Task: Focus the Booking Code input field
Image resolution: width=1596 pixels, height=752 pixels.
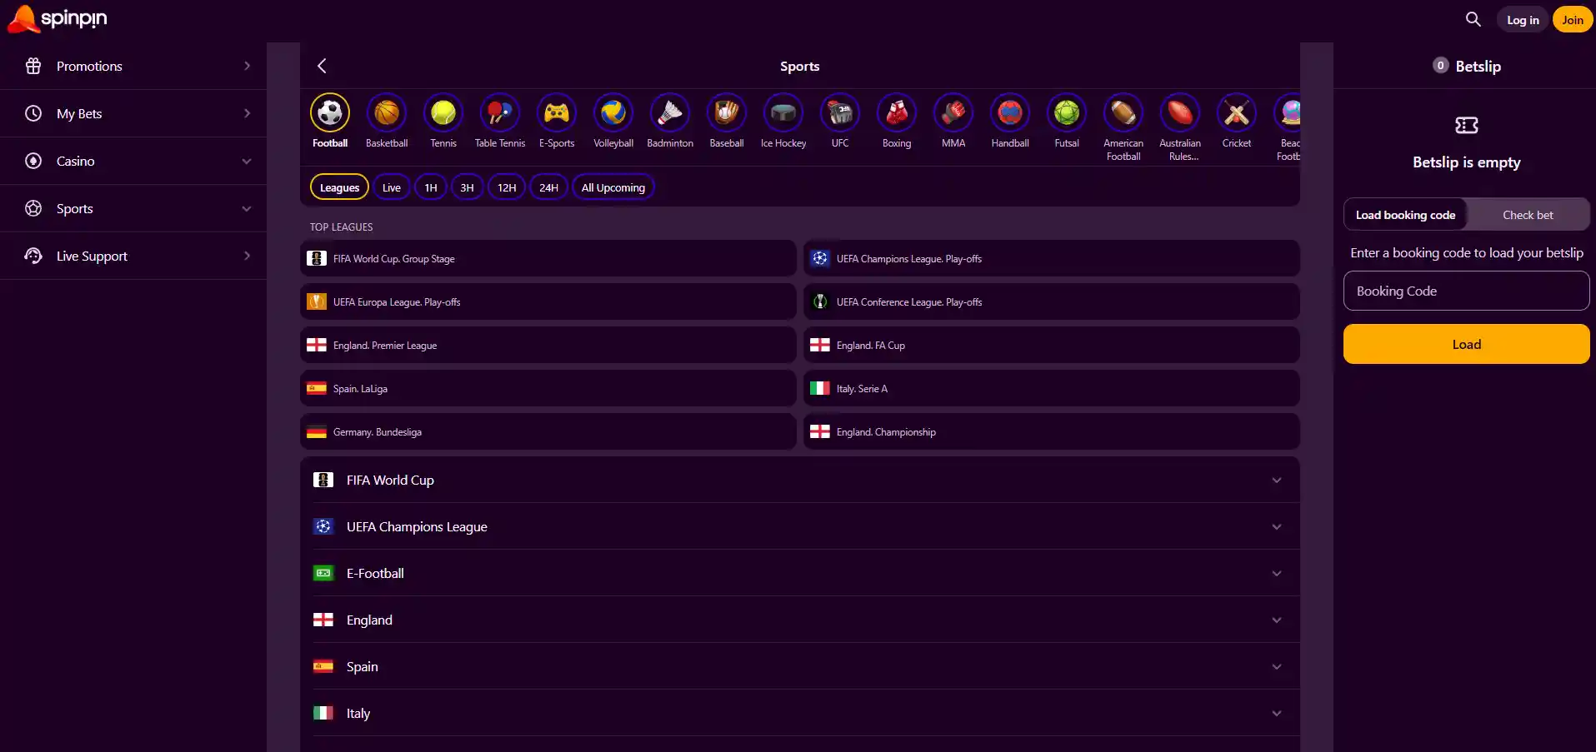Action: point(1466,291)
